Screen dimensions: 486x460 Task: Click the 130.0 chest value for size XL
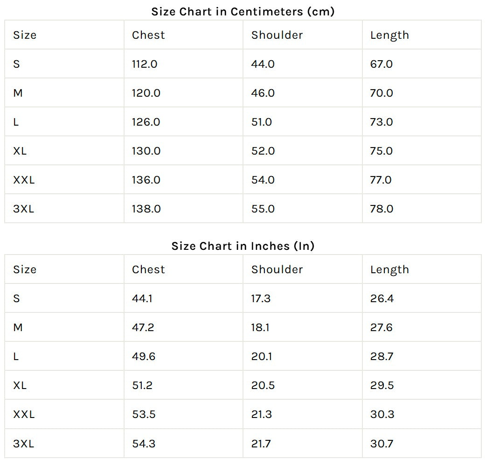146,151
